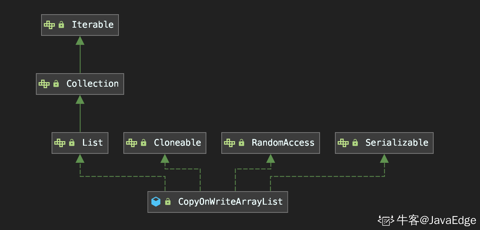Select the Serializable node label
Screen dimensions: 480x230
tap(397, 143)
